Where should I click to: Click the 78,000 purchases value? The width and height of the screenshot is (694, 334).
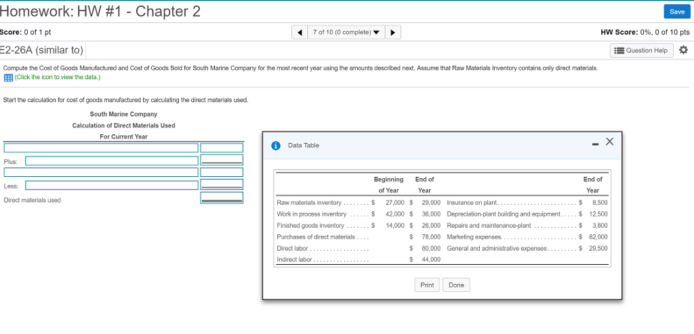431,237
